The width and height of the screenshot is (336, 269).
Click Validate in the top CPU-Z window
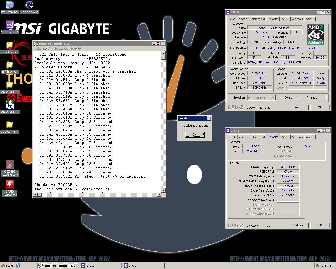click(x=298, y=107)
